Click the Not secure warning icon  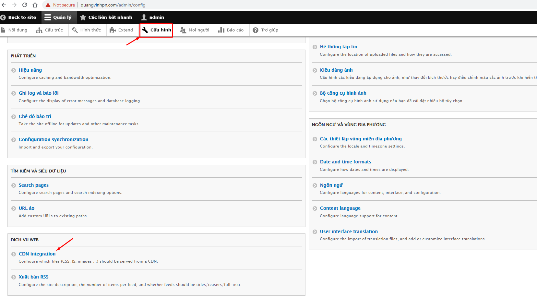tap(48, 5)
